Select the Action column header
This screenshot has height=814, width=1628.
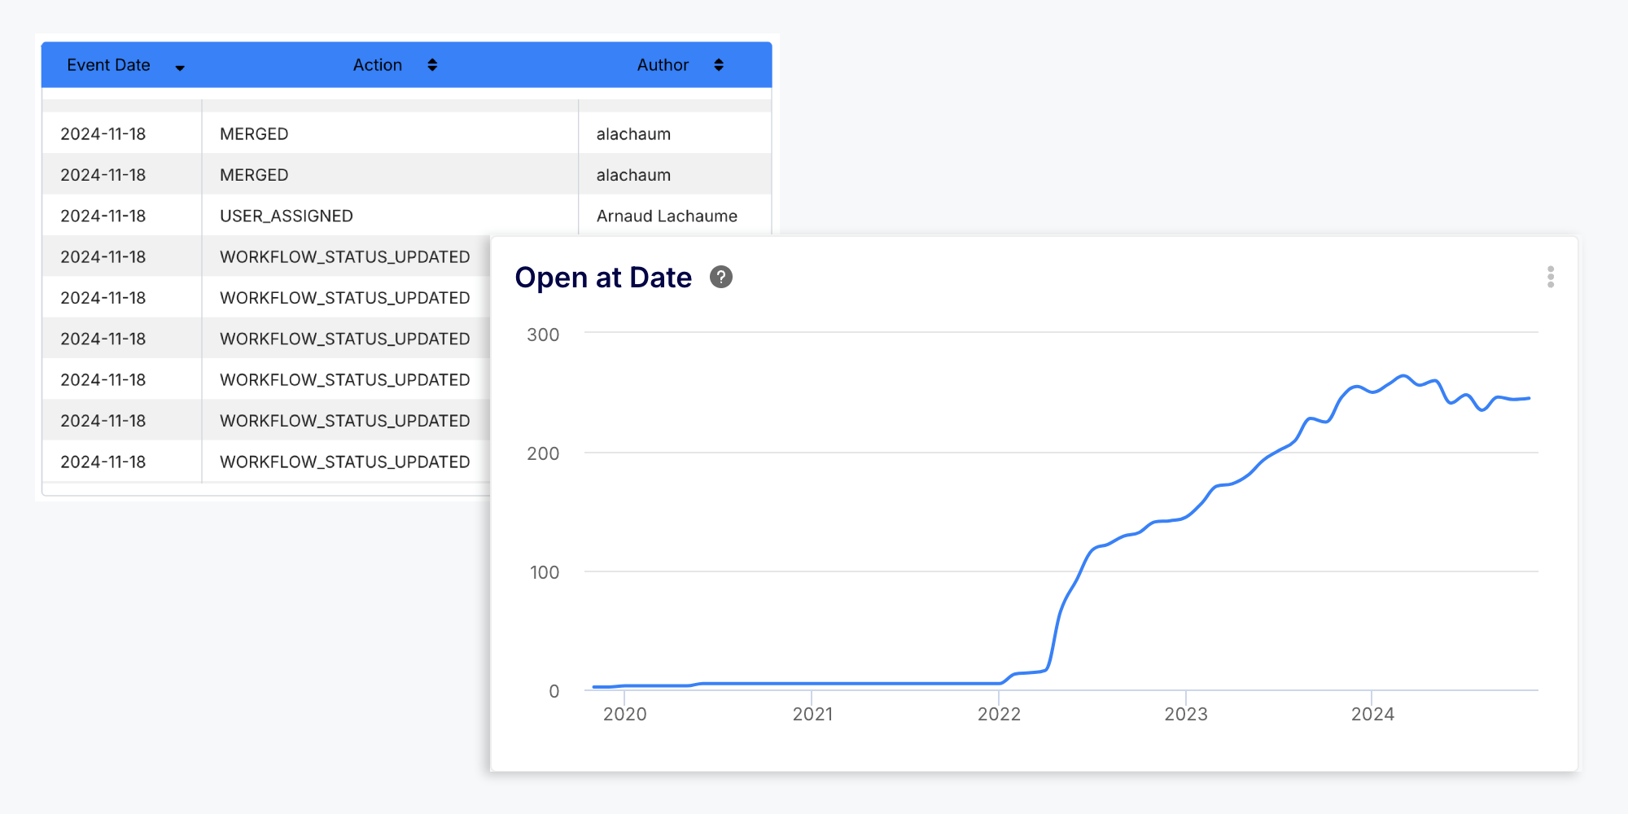pyautogui.click(x=378, y=65)
